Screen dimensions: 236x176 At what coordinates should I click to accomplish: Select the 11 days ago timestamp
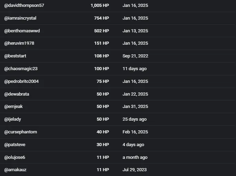(135, 69)
